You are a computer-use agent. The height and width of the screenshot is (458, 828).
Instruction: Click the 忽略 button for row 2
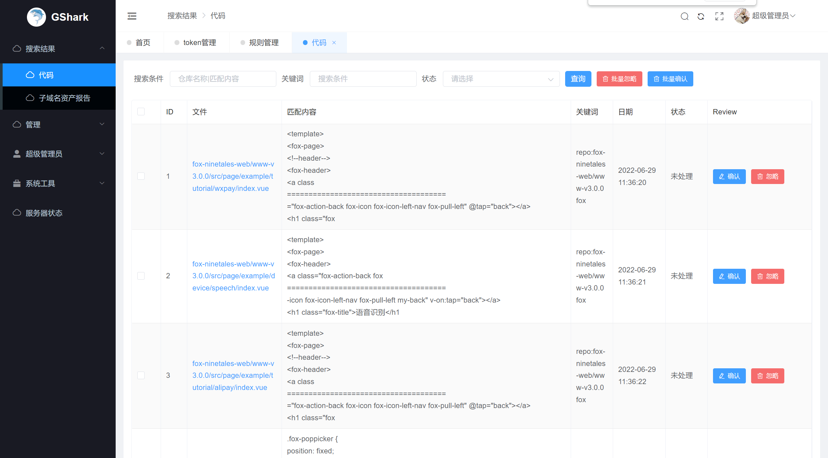(x=767, y=276)
